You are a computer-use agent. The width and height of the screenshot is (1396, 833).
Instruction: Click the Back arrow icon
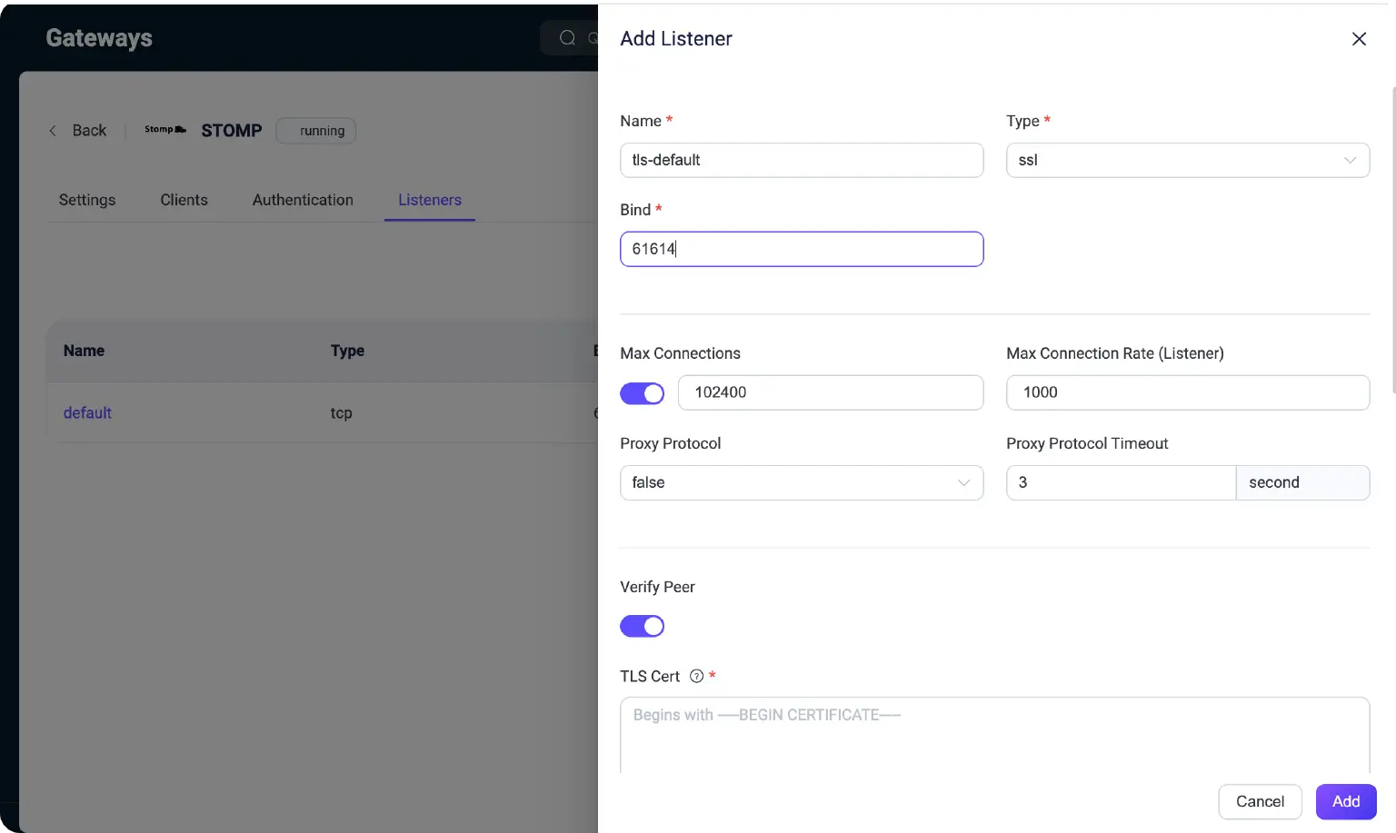[53, 131]
